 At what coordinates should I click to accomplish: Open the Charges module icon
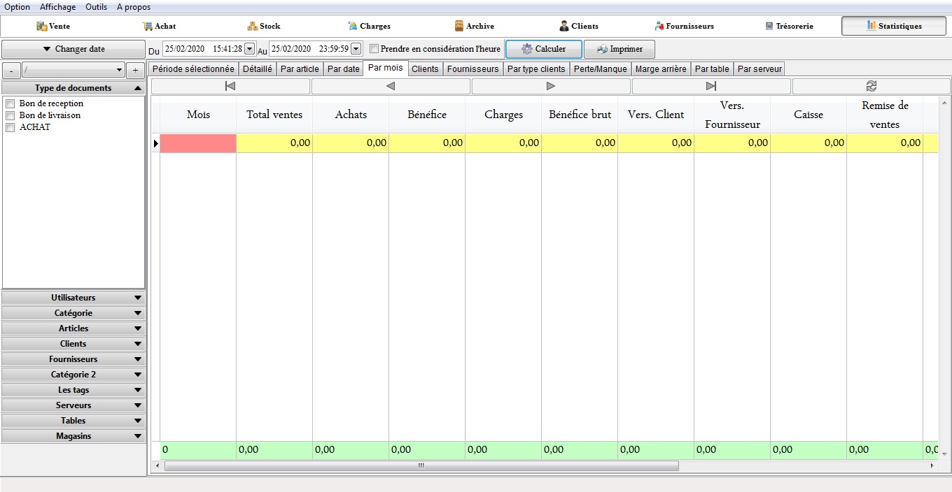(x=353, y=27)
